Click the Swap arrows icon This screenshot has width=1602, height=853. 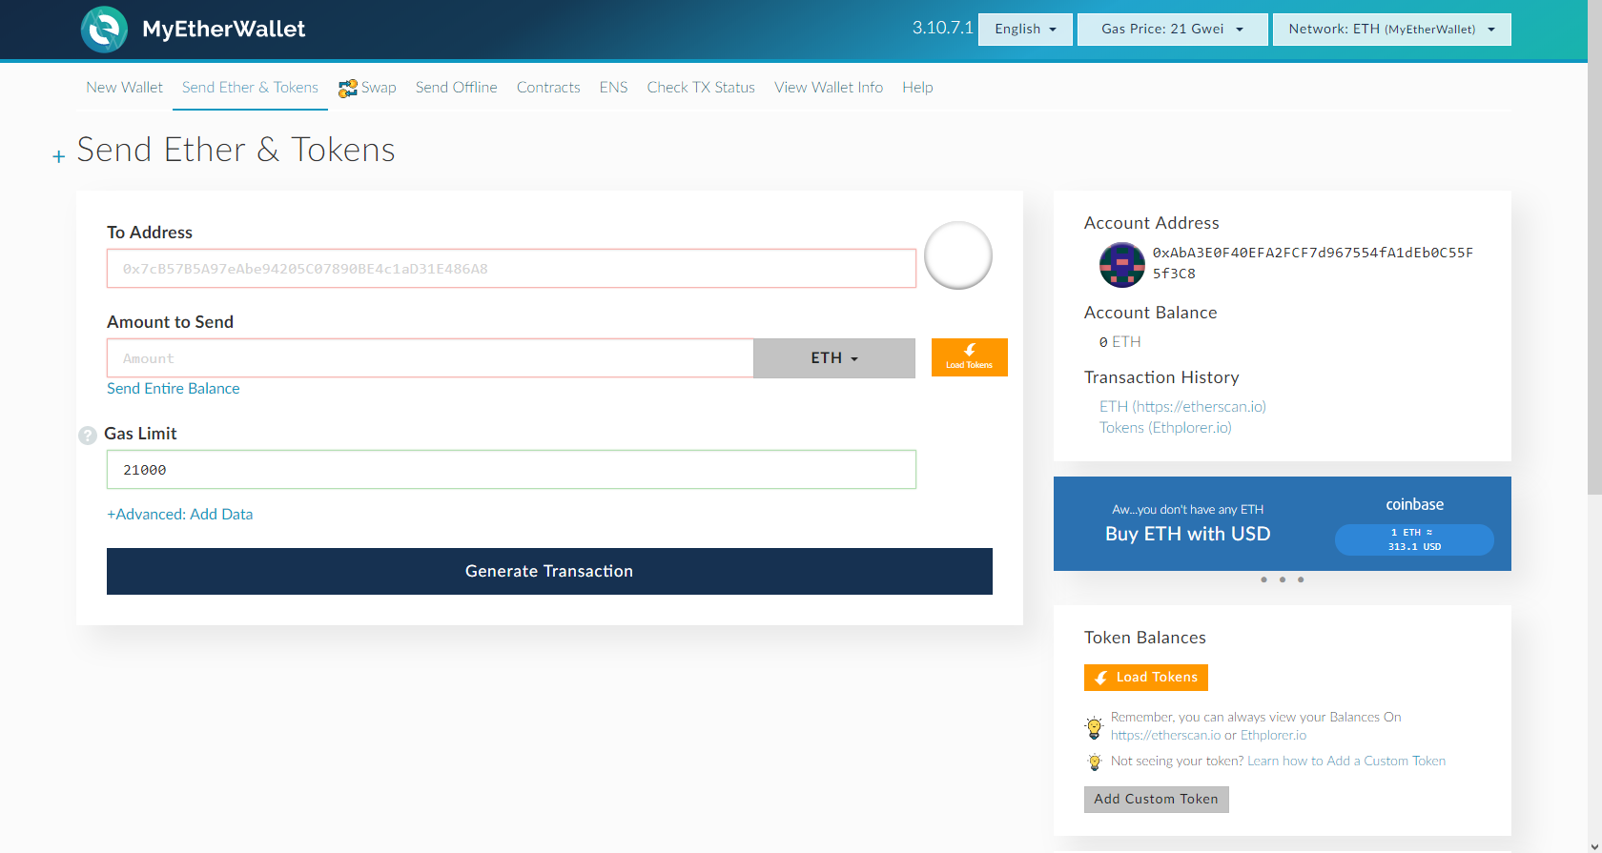(x=348, y=88)
